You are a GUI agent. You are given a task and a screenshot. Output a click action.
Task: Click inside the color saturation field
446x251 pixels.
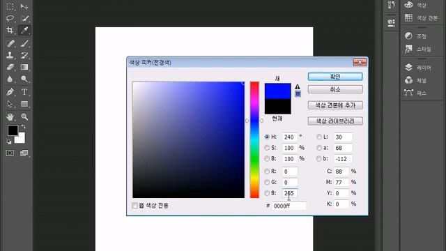188,139
